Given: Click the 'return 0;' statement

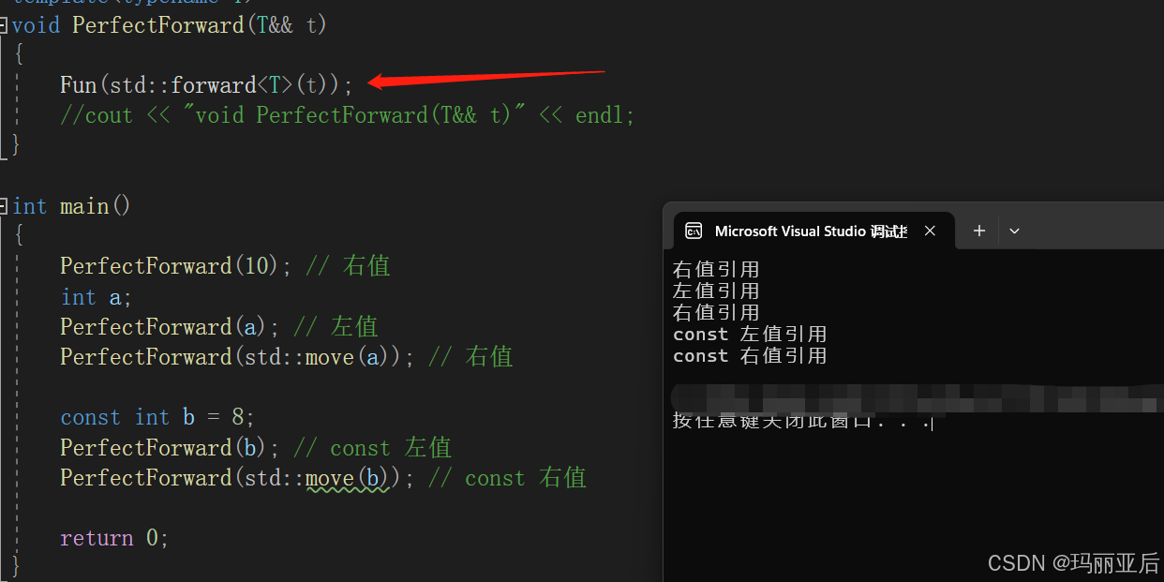Looking at the screenshot, I should tap(114, 538).
